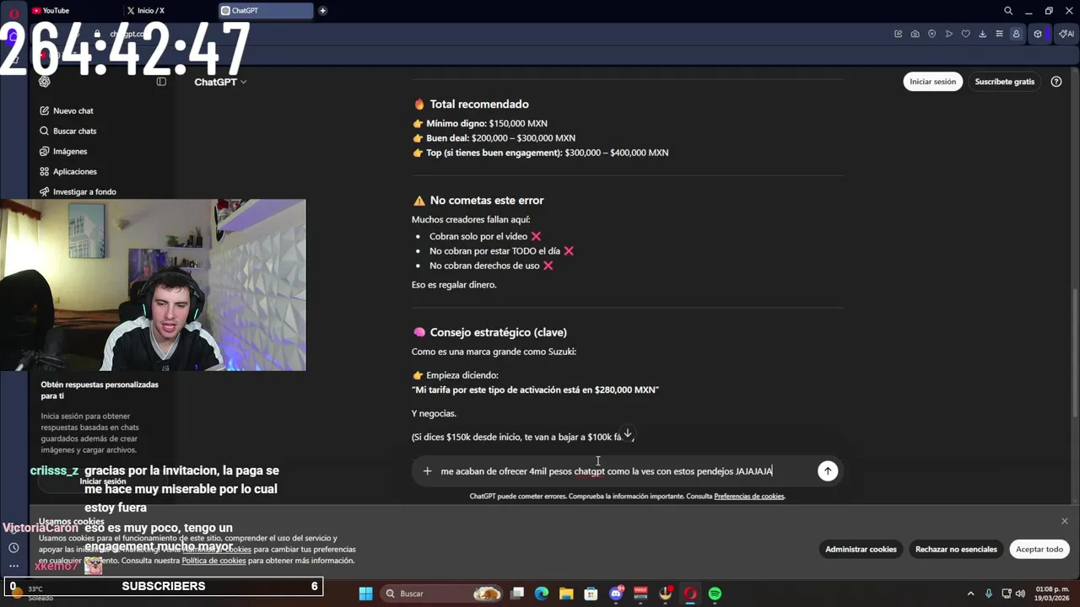Select the ChatGPT browser tab
Viewport: 1080px width, 607px height.
coord(265,11)
